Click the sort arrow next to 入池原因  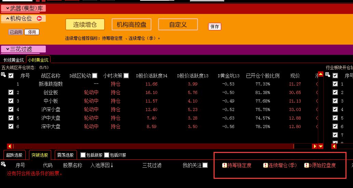click(112, 166)
